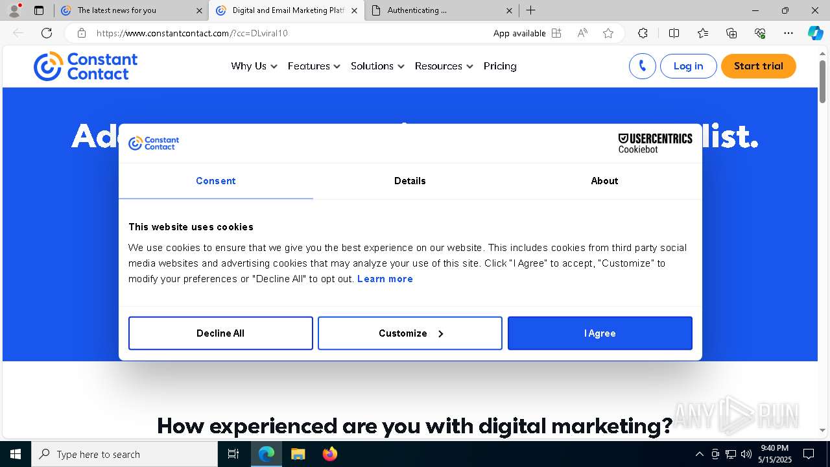
Task: Click the dialog's Constant Contact logo
Action: [x=154, y=143]
